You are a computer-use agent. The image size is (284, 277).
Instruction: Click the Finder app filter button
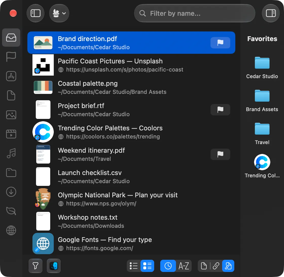coord(54,266)
